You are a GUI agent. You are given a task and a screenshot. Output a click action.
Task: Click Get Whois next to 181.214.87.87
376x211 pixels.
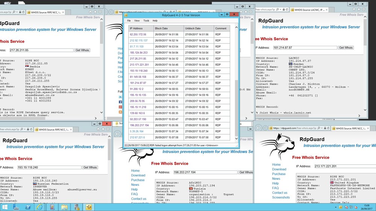[x=346, y=48]
